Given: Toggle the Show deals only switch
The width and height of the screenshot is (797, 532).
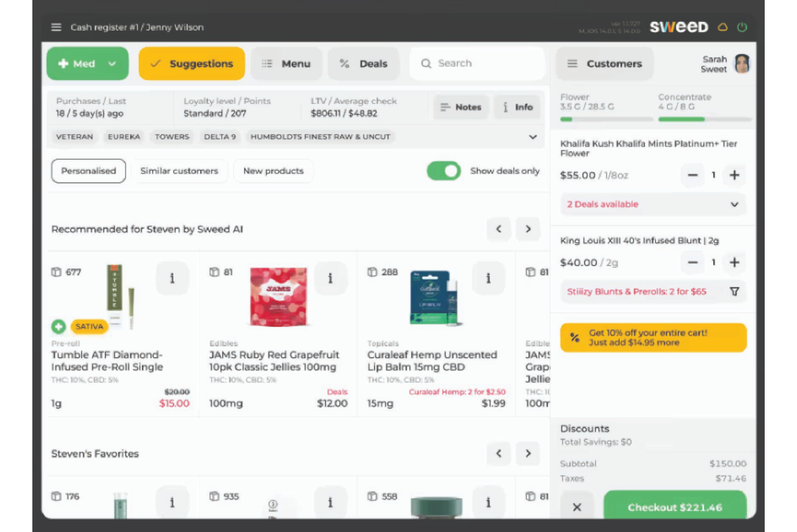Looking at the screenshot, I should click(444, 171).
